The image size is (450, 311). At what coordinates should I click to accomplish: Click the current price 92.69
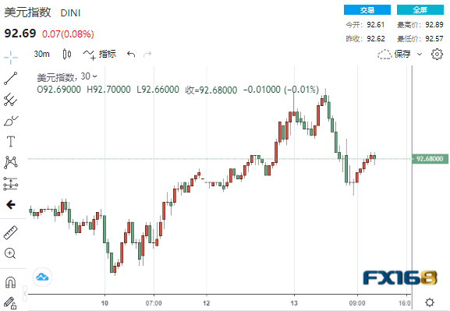click(x=20, y=34)
